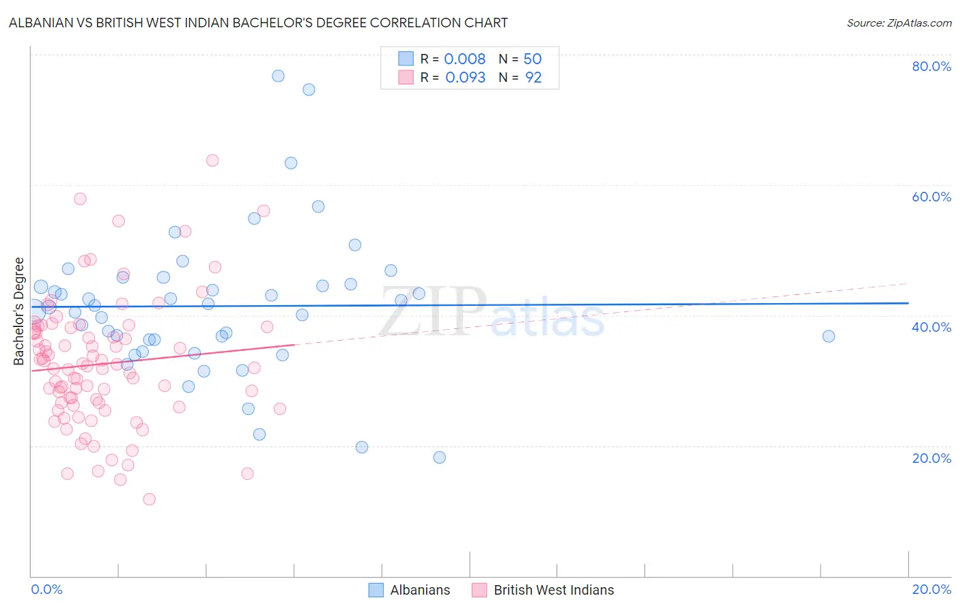Click the 80.0% y-axis label
The width and height of the screenshot is (960, 609).
tap(931, 66)
